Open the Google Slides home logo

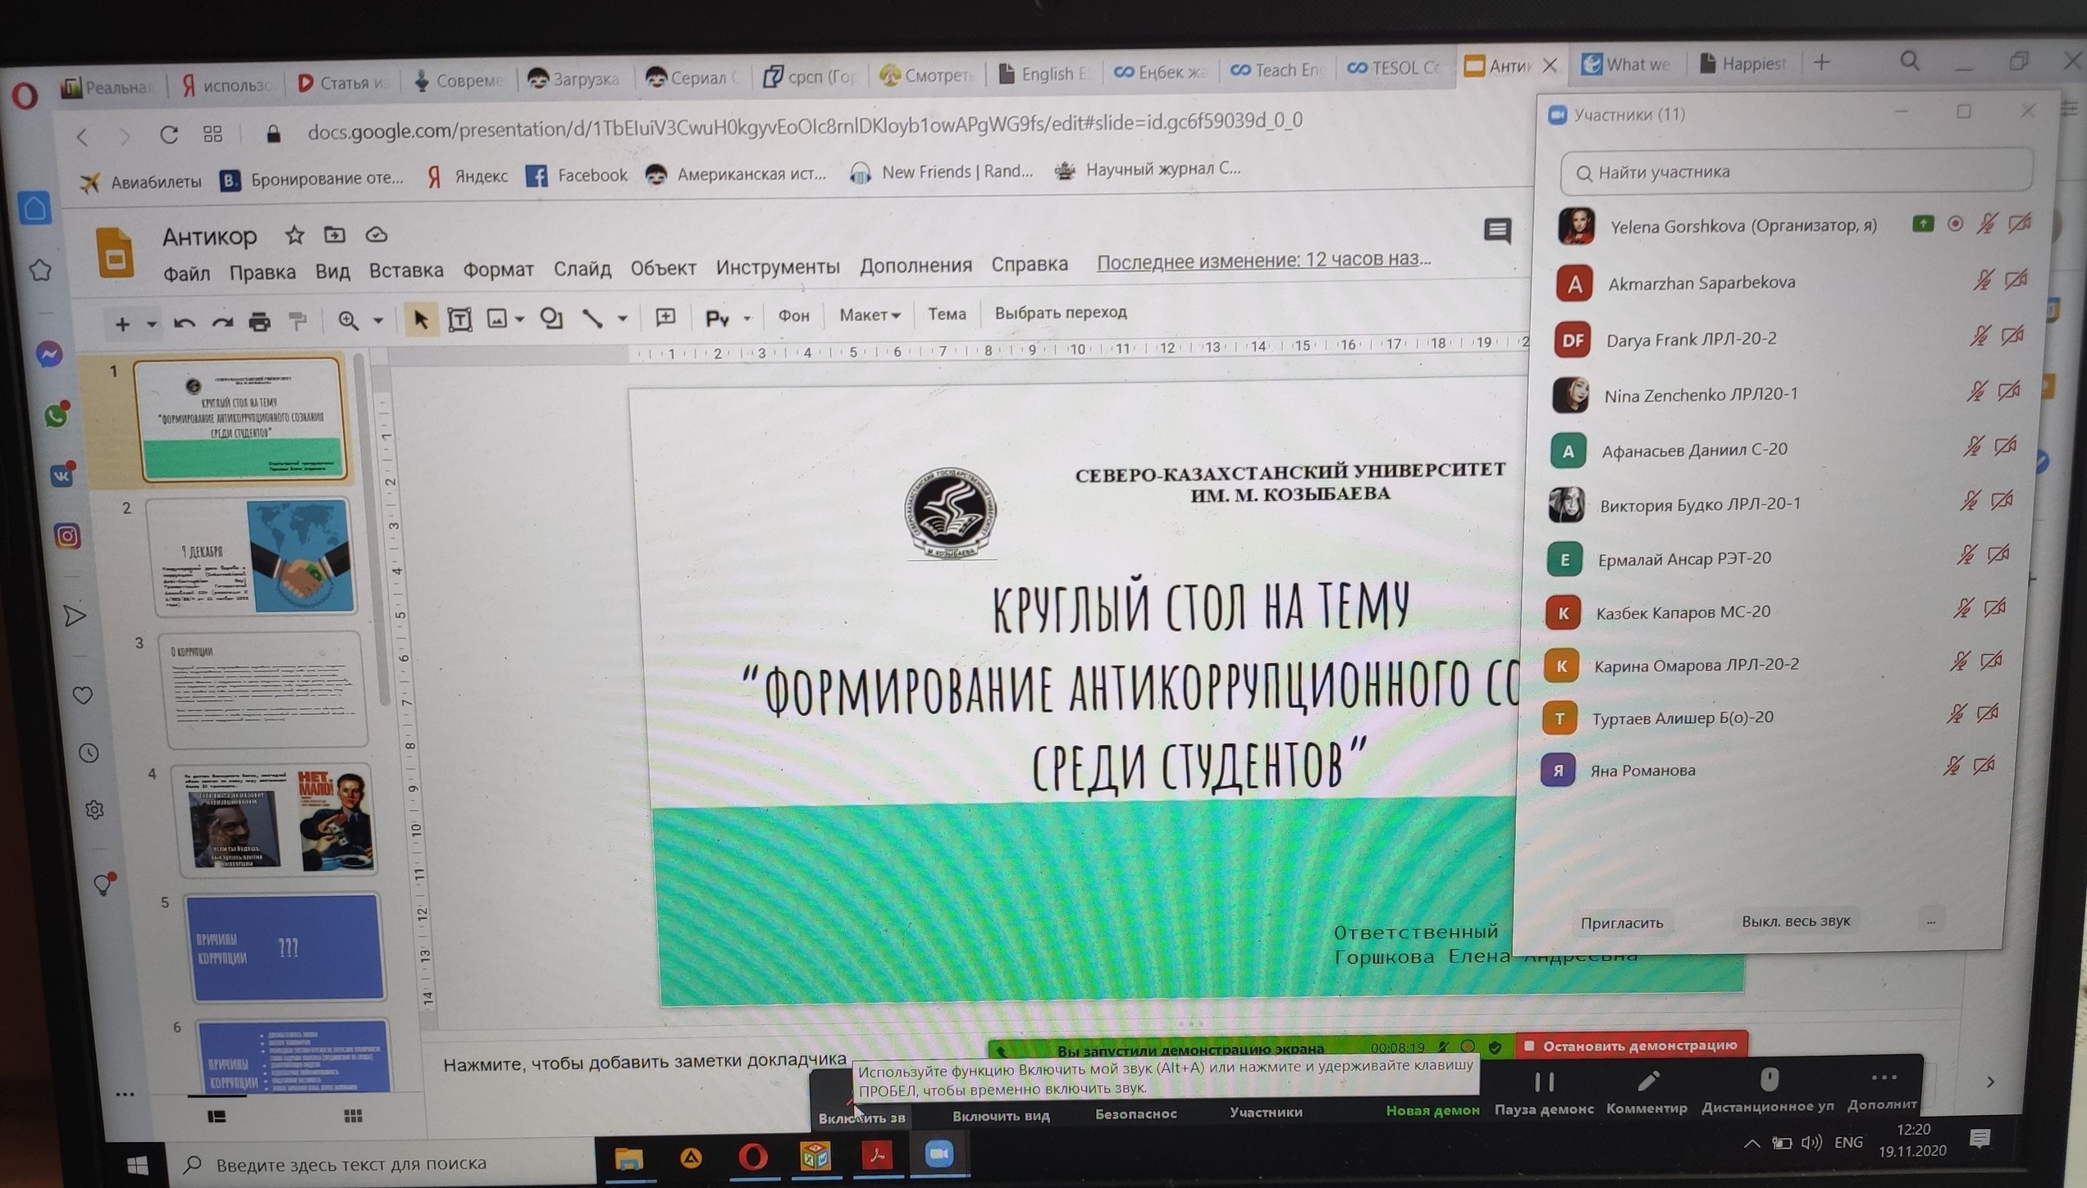115,253
